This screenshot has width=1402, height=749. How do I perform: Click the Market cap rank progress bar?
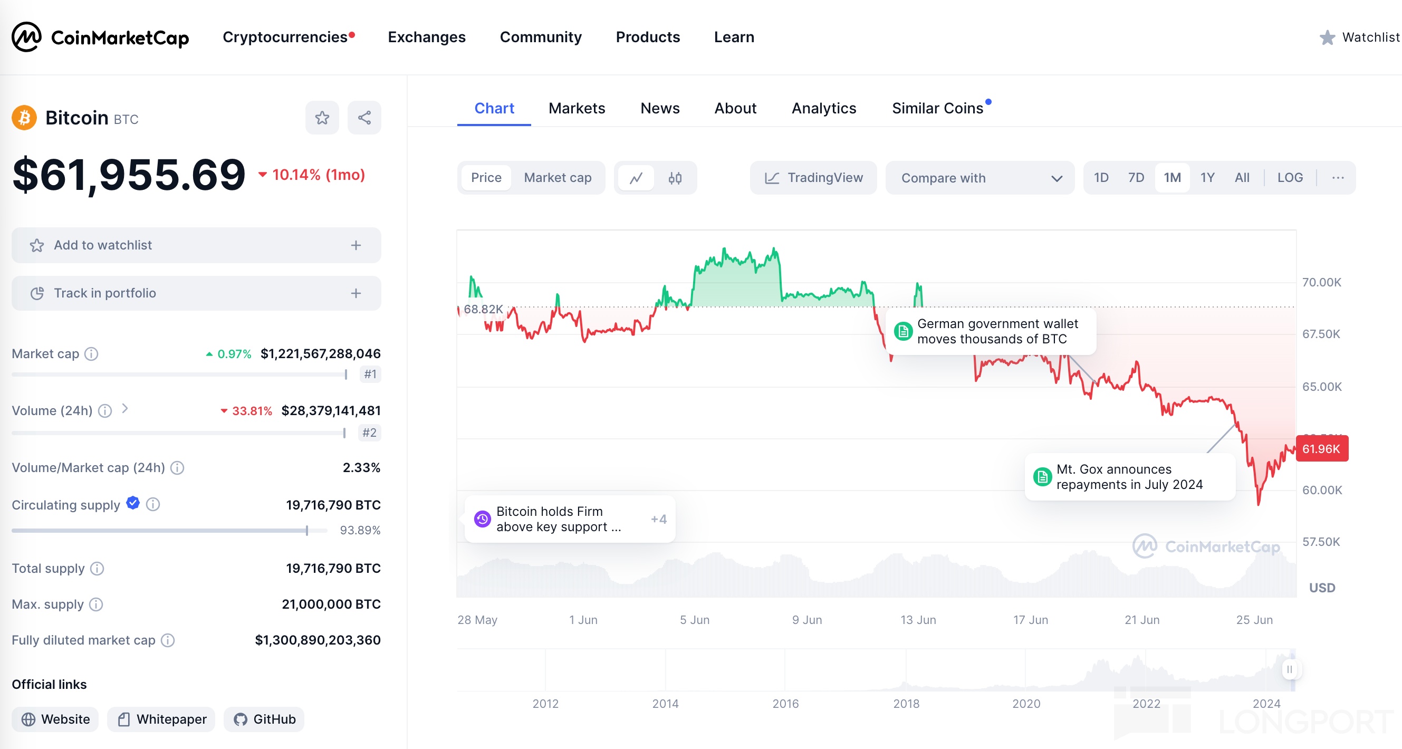coord(180,374)
